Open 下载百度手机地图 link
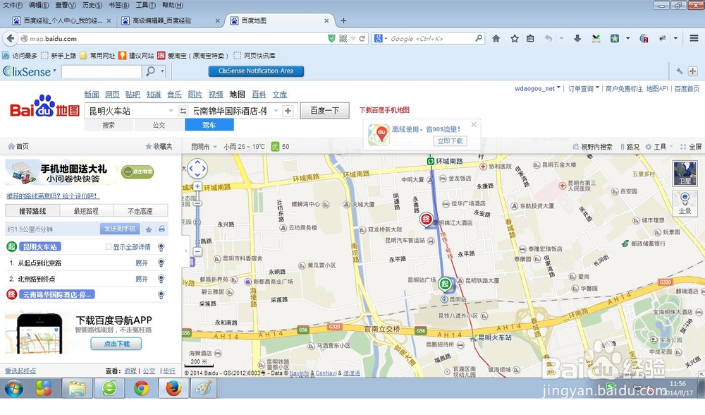 tap(384, 110)
